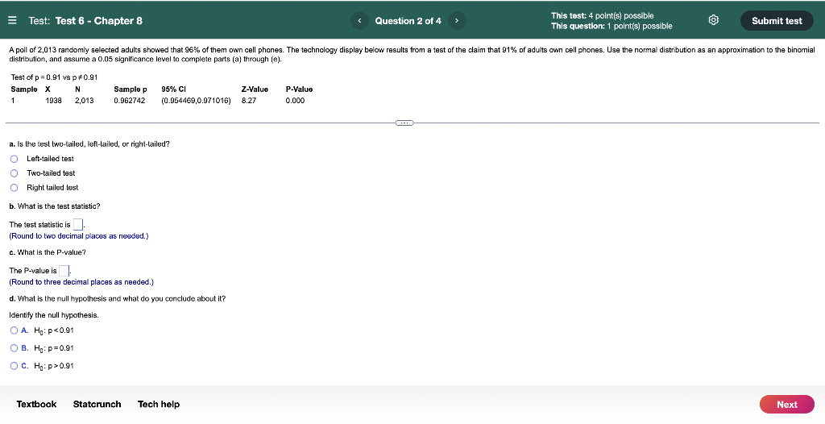Open the hamburger menu icon
Viewport: 825px width, 424px height.
pyautogui.click(x=13, y=20)
